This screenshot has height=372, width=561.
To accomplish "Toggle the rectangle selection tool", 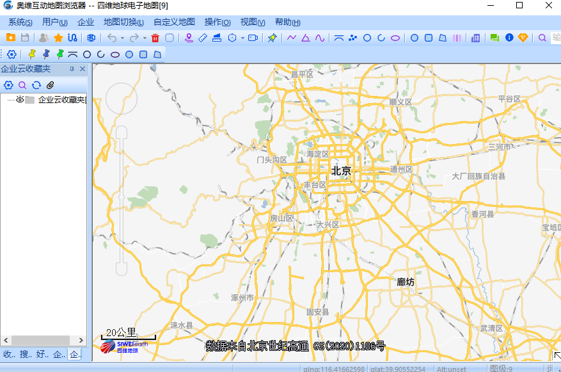I will (x=169, y=38).
